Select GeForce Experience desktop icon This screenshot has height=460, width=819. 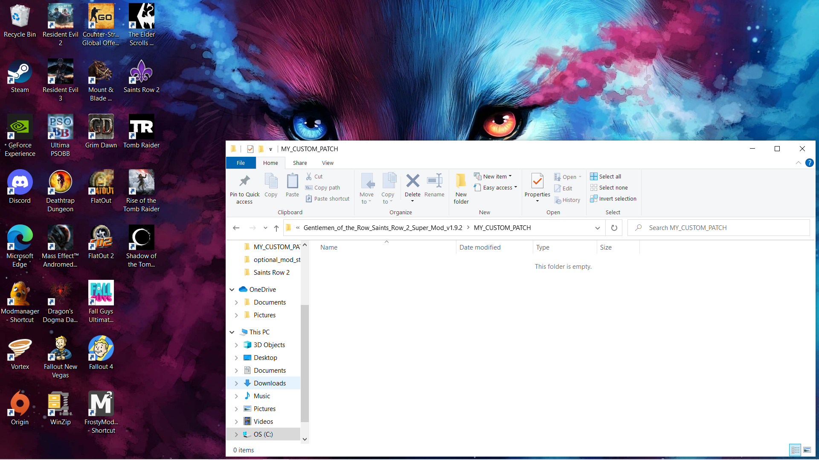[20, 136]
